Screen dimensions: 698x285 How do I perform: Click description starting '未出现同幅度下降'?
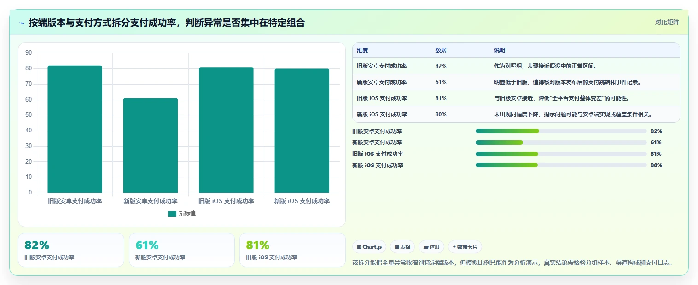(573, 114)
